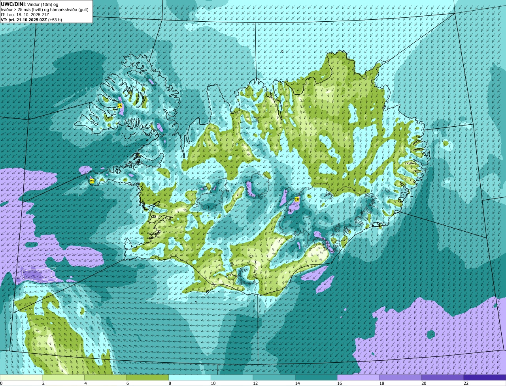This screenshot has height=386, width=506.
Task: Pick the 10–12 m/s light teal legend swatch
Action: tap(232, 377)
